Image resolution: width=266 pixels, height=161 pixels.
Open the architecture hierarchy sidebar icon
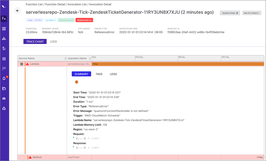(4, 39)
